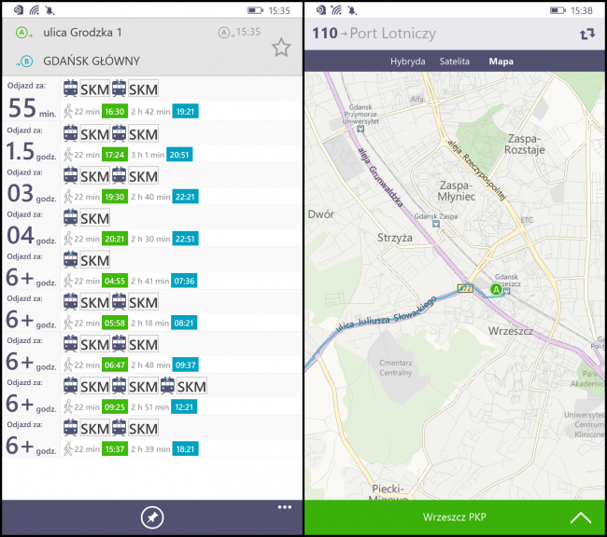607x537 pixels.
Task: Tap the blue arrival time 19:21
Action: coord(185,112)
